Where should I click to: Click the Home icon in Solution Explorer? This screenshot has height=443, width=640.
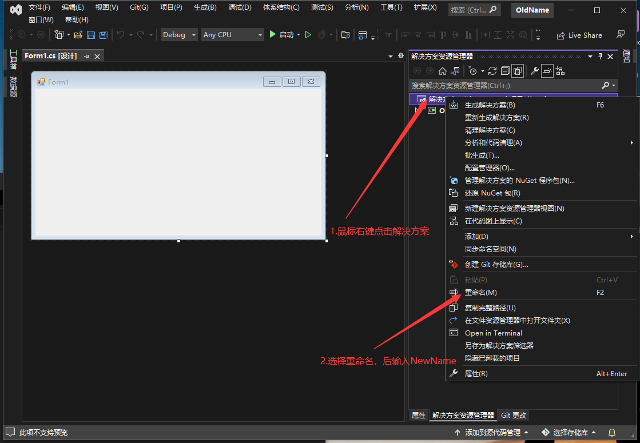(443, 70)
